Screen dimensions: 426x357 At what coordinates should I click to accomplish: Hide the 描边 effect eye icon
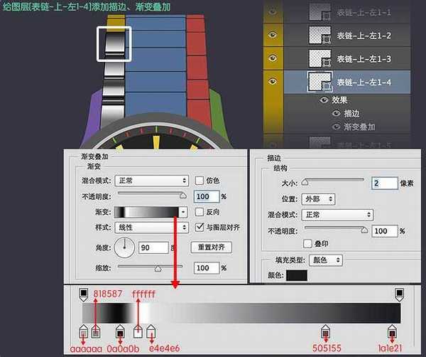pos(337,113)
